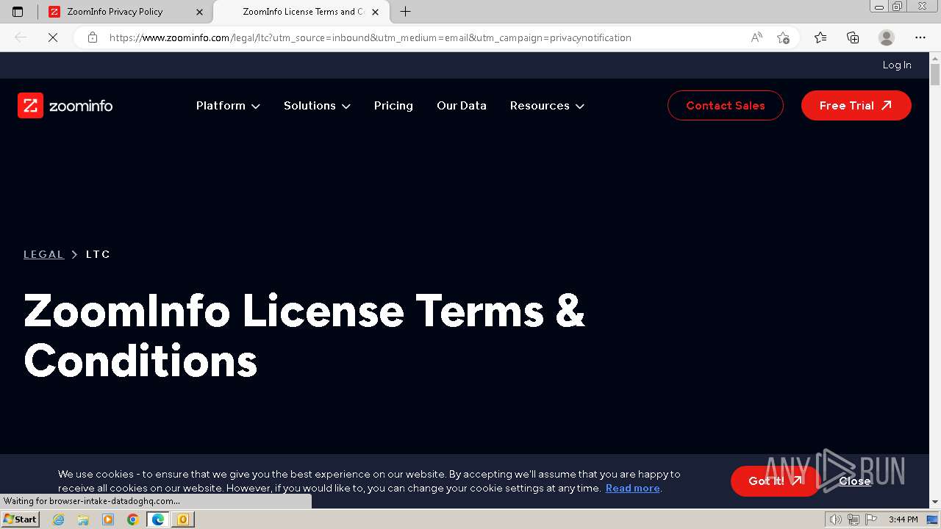Navigate to LEGAL breadcrumb

(x=44, y=254)
